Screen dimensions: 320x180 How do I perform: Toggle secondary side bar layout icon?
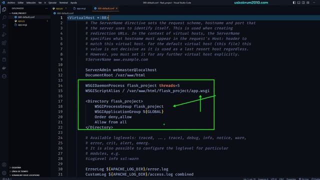click(303, 2)
